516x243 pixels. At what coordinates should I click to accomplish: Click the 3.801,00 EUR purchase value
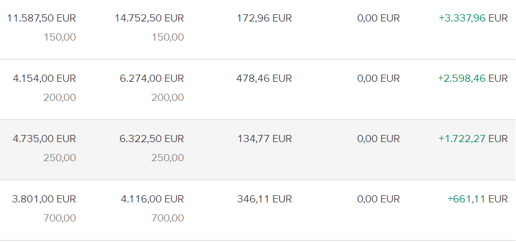pos(44,199)
